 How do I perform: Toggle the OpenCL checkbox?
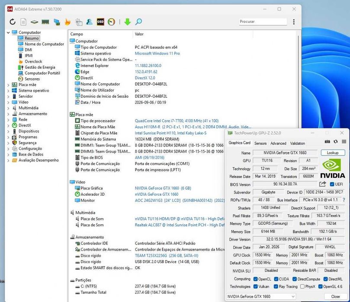pyautogui.click(x=256, y=279)
